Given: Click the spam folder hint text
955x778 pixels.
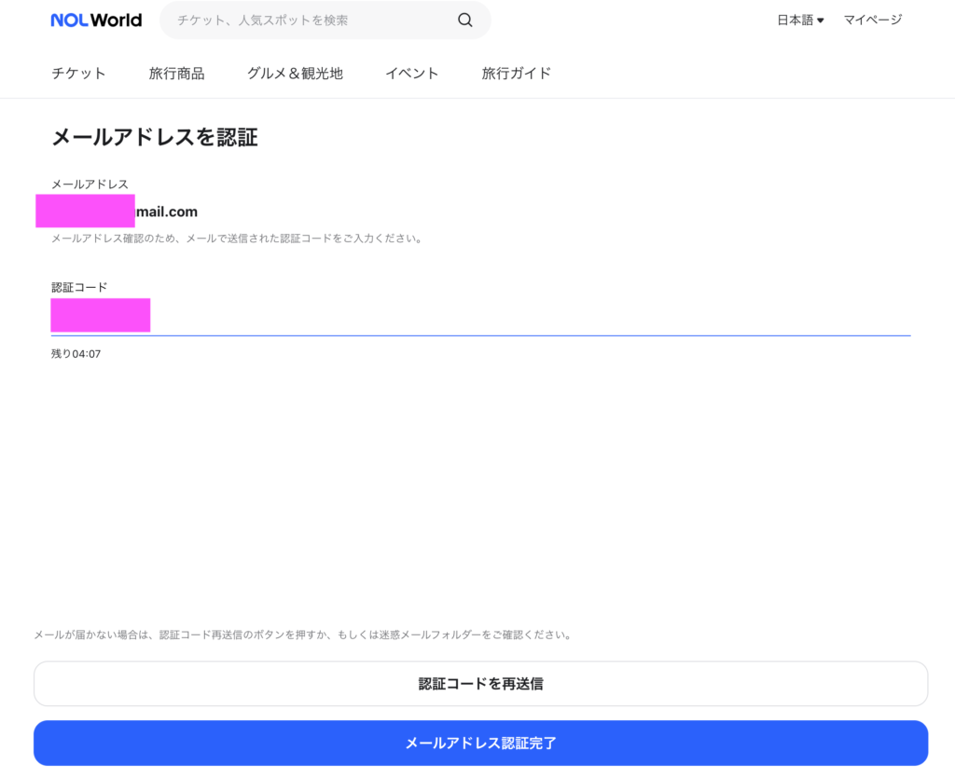Looking at the screenshot, I should (x=302, y=635).
